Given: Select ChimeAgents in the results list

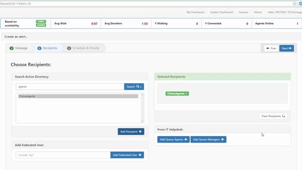Looking at the screenshot, I should point(78,96).
